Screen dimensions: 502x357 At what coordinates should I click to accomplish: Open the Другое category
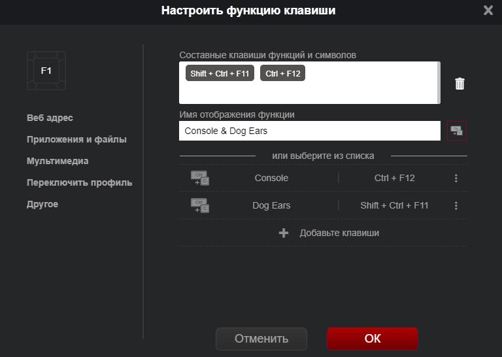pos(42,204)
